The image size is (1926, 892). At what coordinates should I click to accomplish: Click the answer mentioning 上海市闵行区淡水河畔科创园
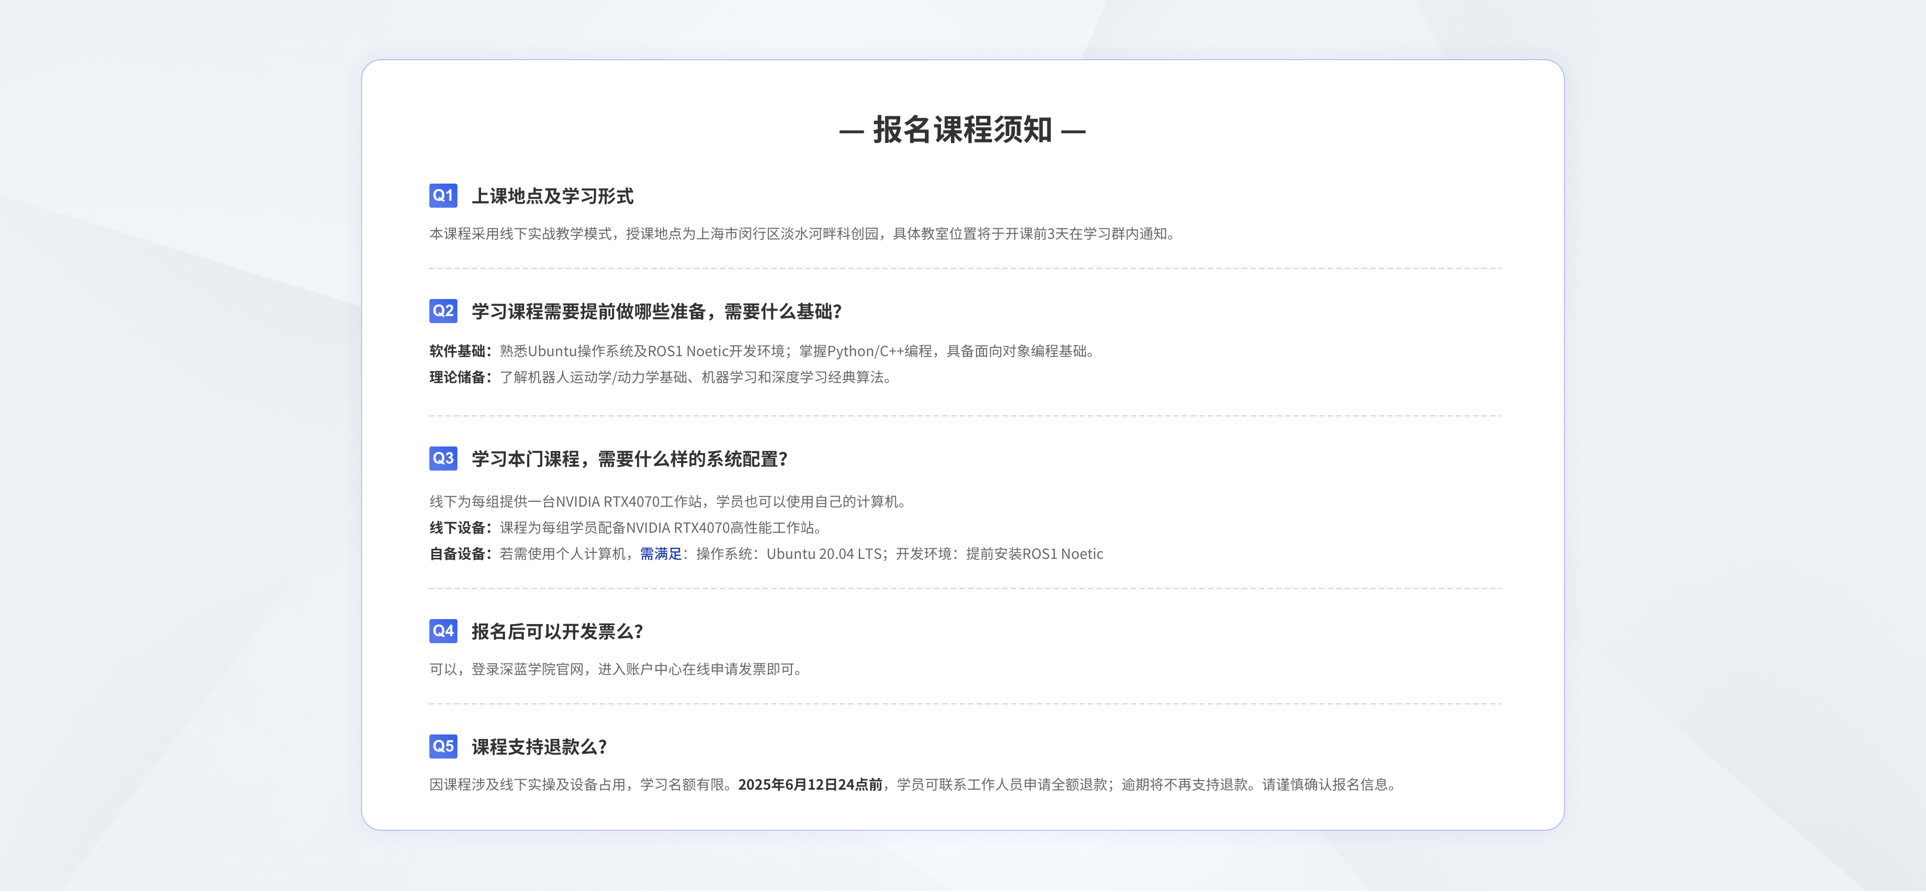805,233
